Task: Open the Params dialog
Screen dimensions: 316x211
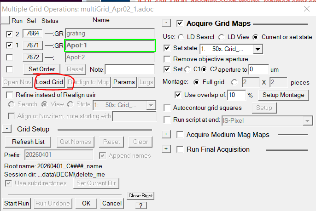Action: [124, 82]
